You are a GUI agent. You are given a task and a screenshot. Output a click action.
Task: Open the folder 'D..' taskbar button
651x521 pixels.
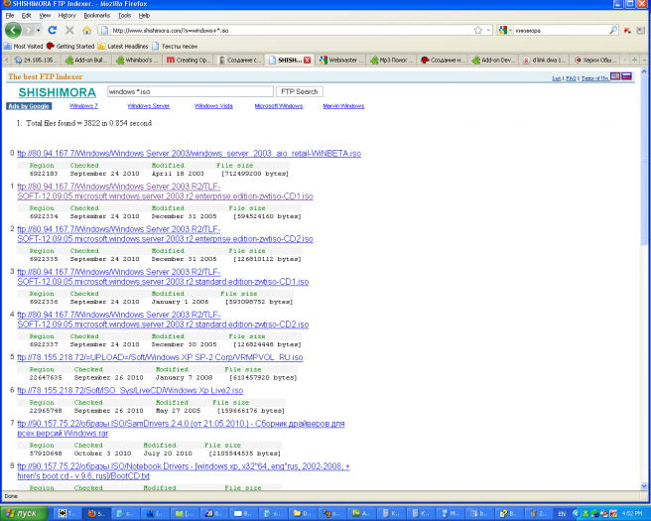click(x=302, y=513)
